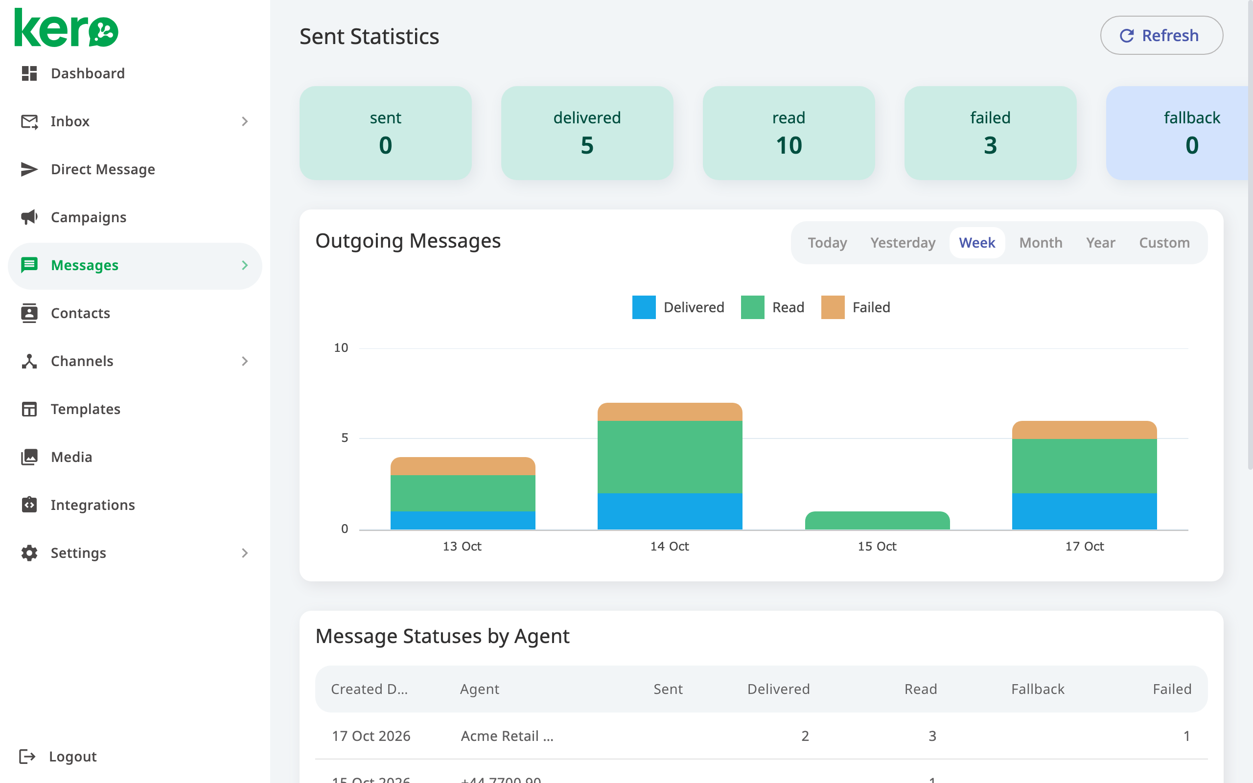Switch chart to Month range
This screenshot has width=1253, height=783.
[1041, 243]
